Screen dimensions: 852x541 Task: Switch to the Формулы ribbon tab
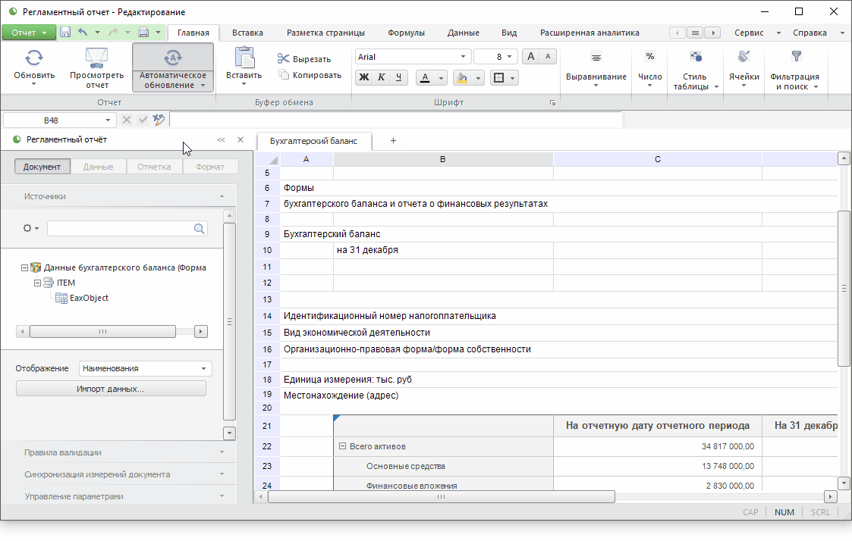pyautogui.click(x=406, y=33)
